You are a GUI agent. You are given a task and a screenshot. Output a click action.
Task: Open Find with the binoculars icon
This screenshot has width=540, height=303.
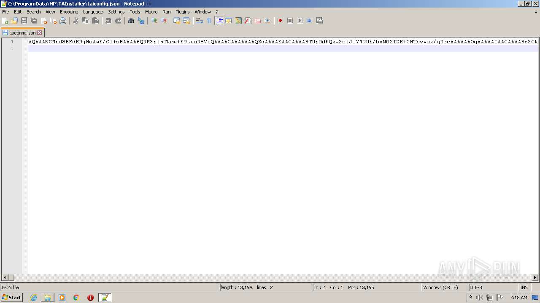point(131,21)
